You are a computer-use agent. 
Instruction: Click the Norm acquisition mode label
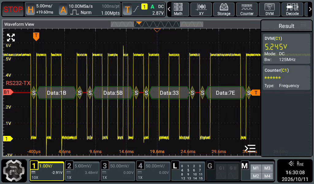pos(86,12)
